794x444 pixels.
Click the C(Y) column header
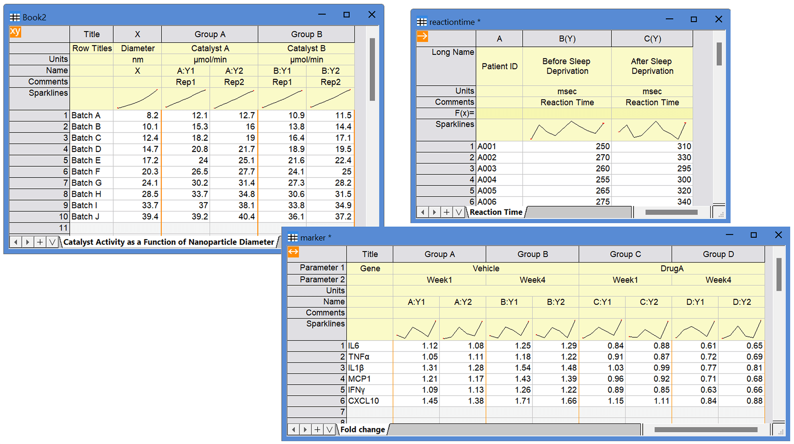[x=652, y=38]
